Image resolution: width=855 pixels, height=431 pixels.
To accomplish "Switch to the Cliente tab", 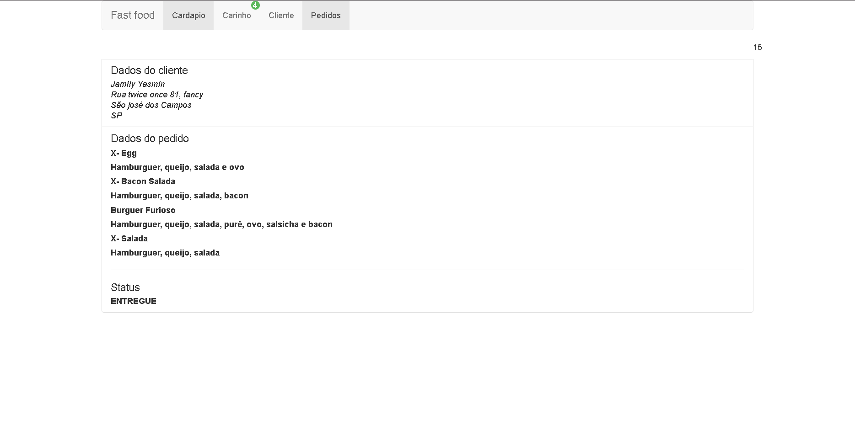I will 281,15.
